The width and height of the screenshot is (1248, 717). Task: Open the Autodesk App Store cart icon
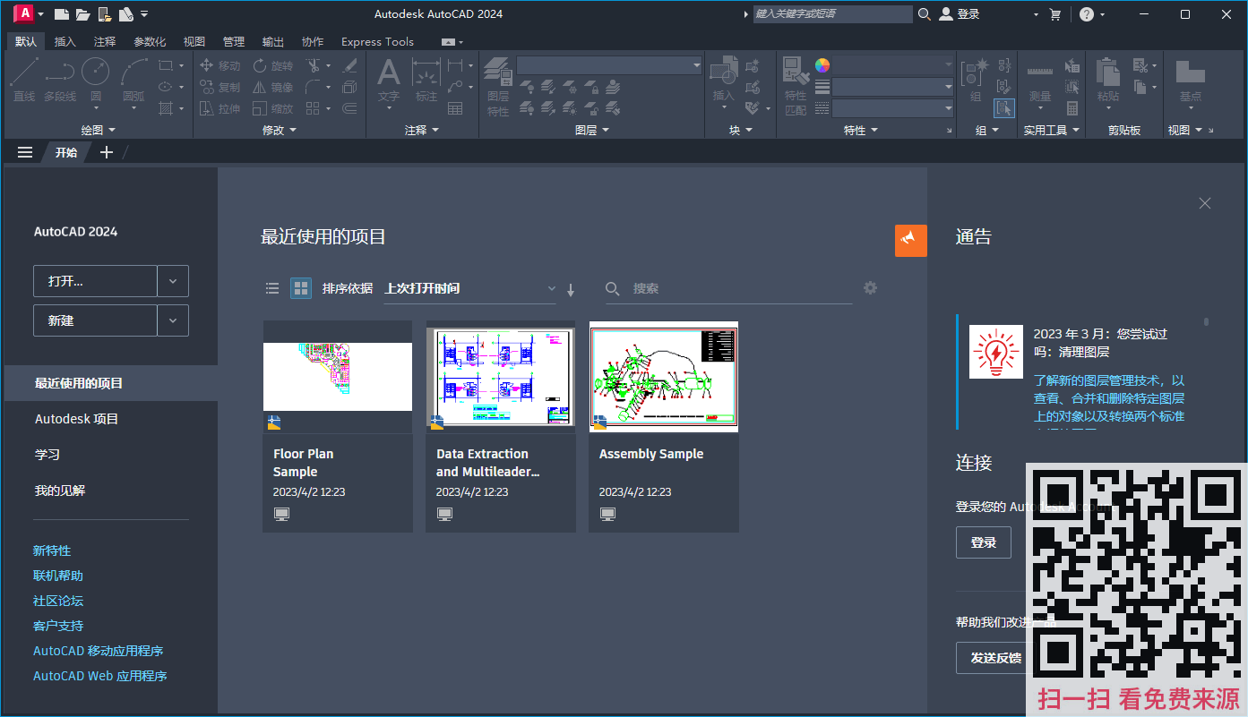(1054, 14)
